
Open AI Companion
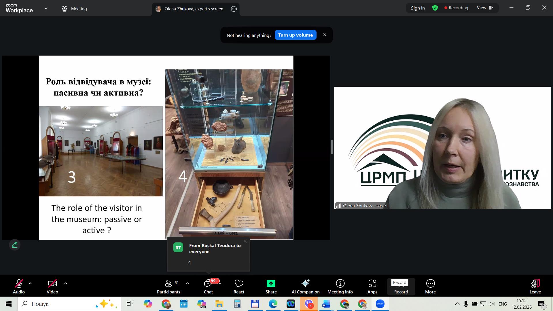[305, 287]
